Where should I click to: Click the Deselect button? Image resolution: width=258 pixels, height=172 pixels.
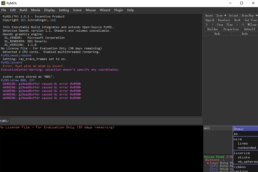coord(224,20)
